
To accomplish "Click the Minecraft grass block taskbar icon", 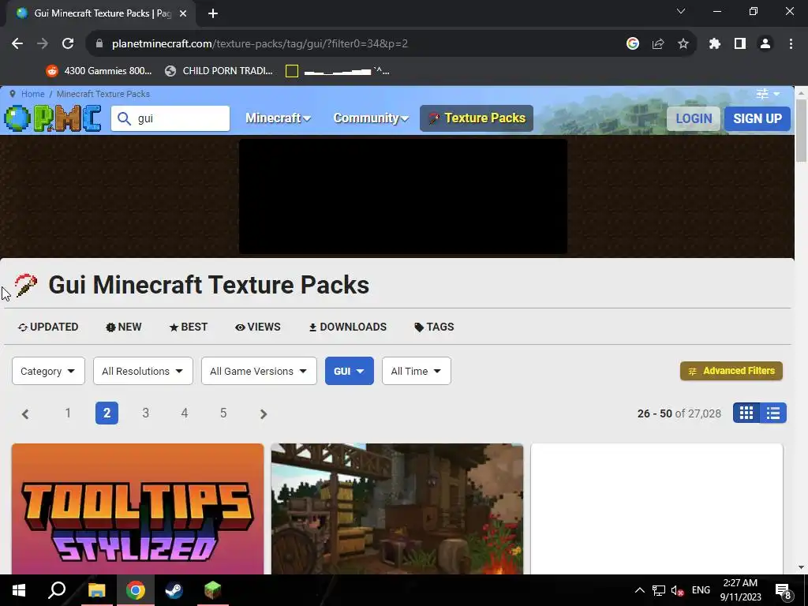I will pyautogui.click(x=212, y=590).
